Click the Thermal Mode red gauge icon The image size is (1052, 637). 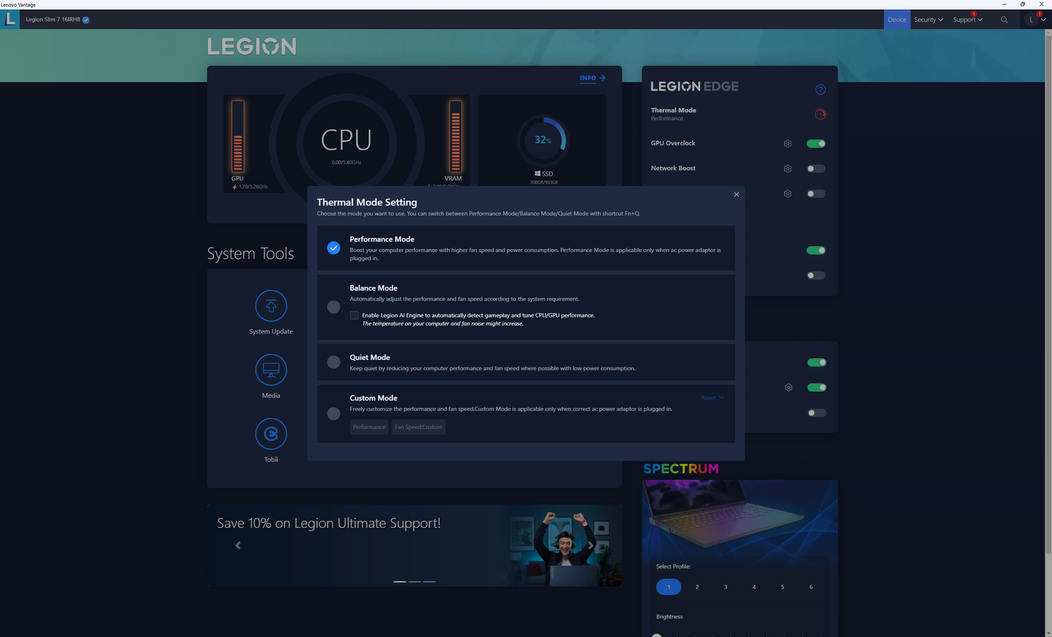820,114
